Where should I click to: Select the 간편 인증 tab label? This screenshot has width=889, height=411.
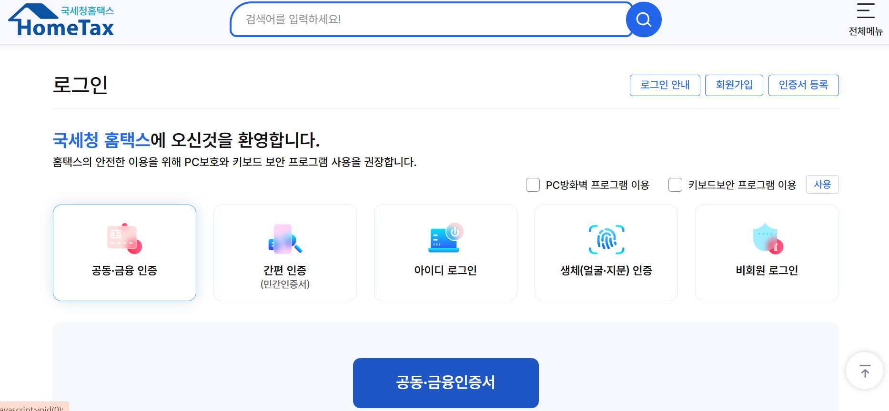coord(285,270)
